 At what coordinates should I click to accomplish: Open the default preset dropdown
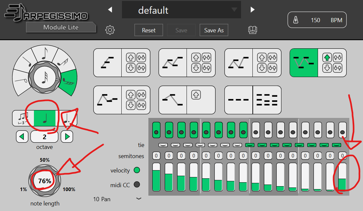pyautogui.click(x=181, y=10)
